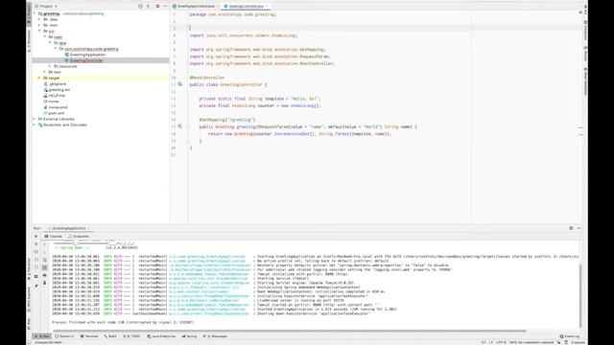614x345 pixels.
Task: Collapse the greeting project root node
Action: click(35, 13)
